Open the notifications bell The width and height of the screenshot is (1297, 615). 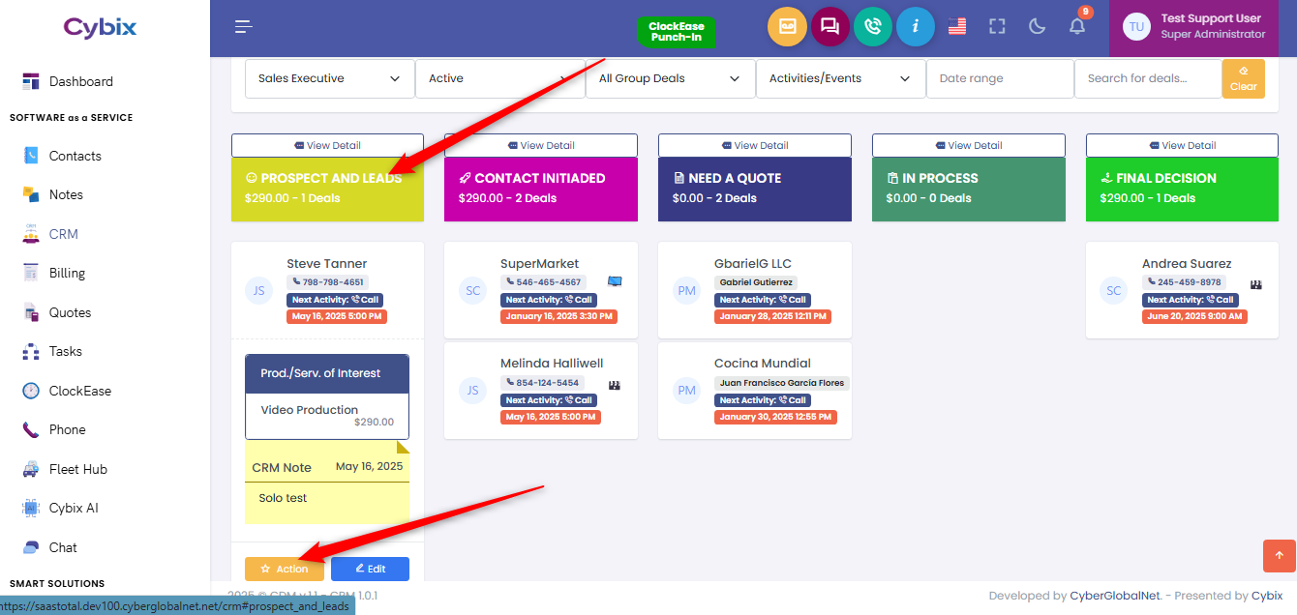[x=1077, y=27]
